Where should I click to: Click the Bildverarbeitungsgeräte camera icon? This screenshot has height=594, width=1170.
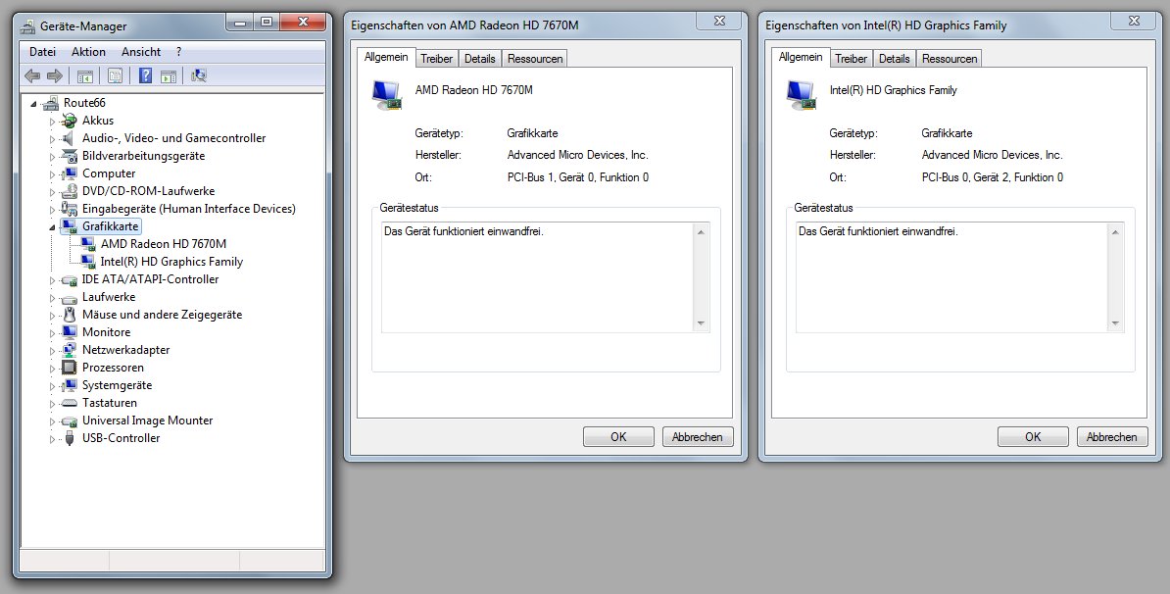tap(70, 156)
